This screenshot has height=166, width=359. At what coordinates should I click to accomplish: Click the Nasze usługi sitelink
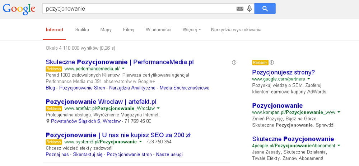tap(169, 155)
